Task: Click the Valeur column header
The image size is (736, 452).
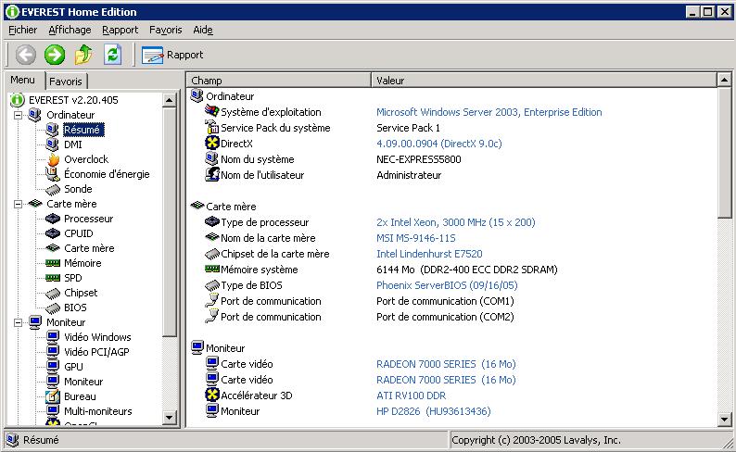Action: click(544, 81)
